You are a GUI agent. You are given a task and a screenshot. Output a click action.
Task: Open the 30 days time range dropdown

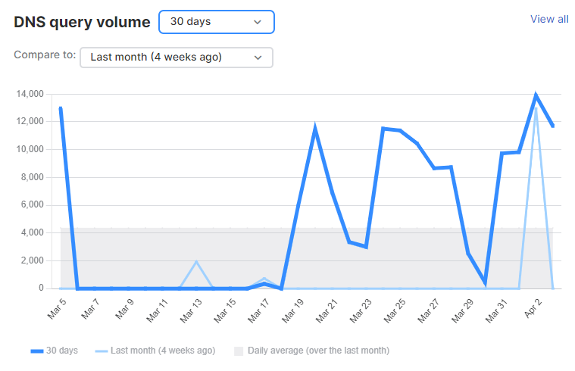coord(216,22)
